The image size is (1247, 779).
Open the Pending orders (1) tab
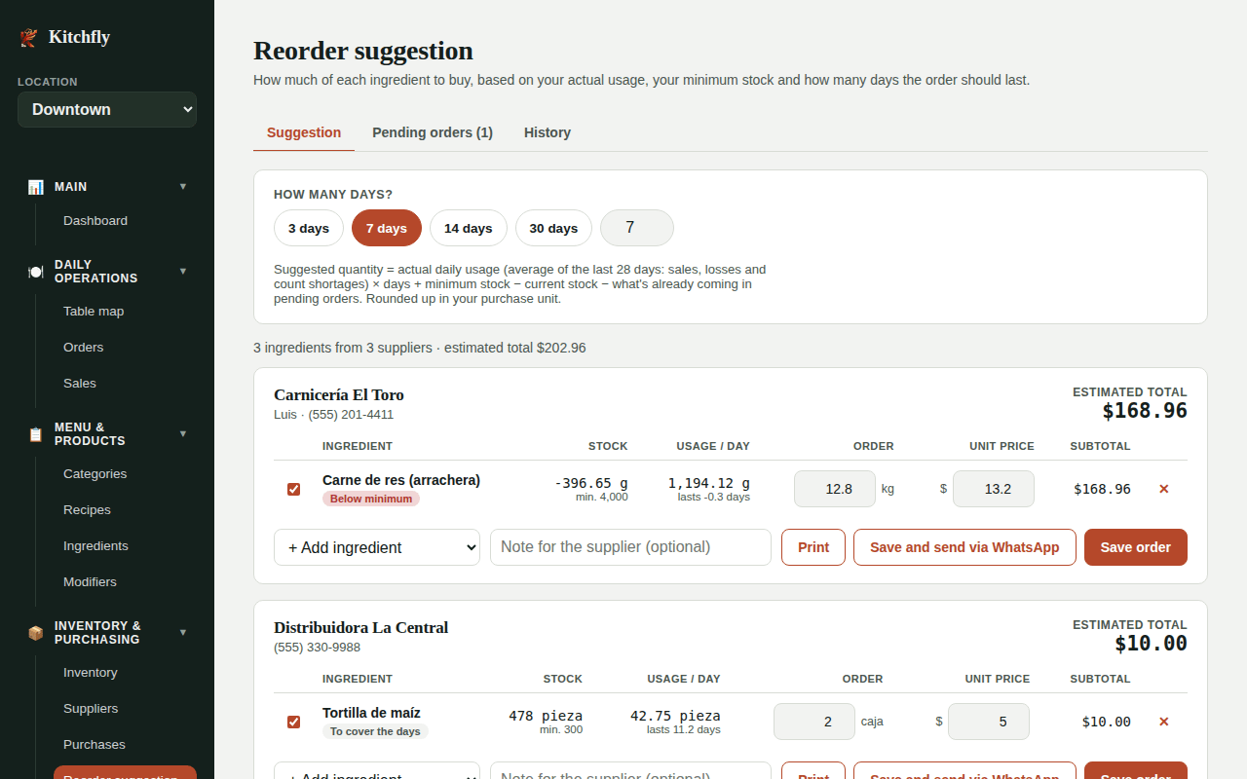point(433,132)
